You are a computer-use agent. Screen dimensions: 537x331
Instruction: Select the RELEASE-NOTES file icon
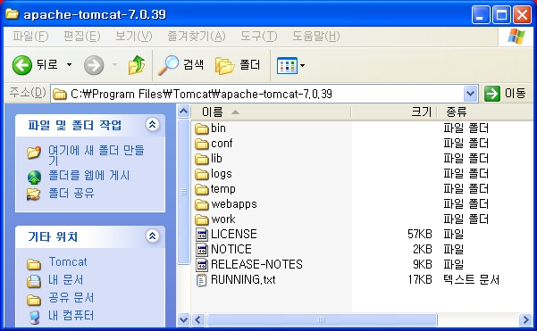coord(202,265)
